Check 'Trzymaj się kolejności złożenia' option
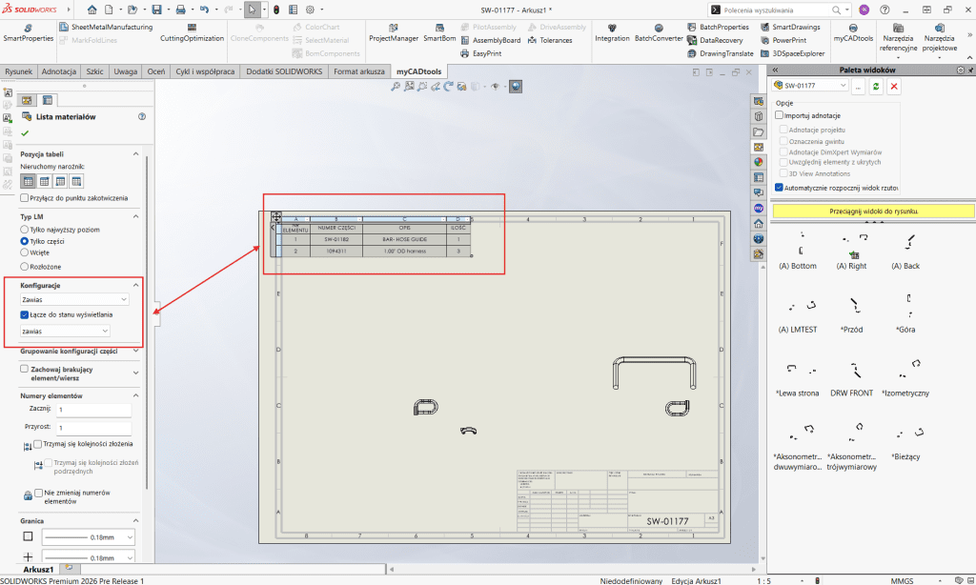Screen dimensions: 976x585 coord(38,444)
